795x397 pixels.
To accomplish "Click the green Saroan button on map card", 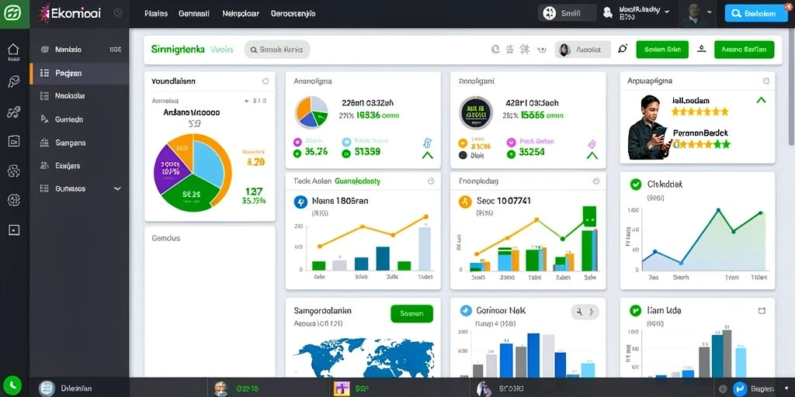I will (411, 313).
